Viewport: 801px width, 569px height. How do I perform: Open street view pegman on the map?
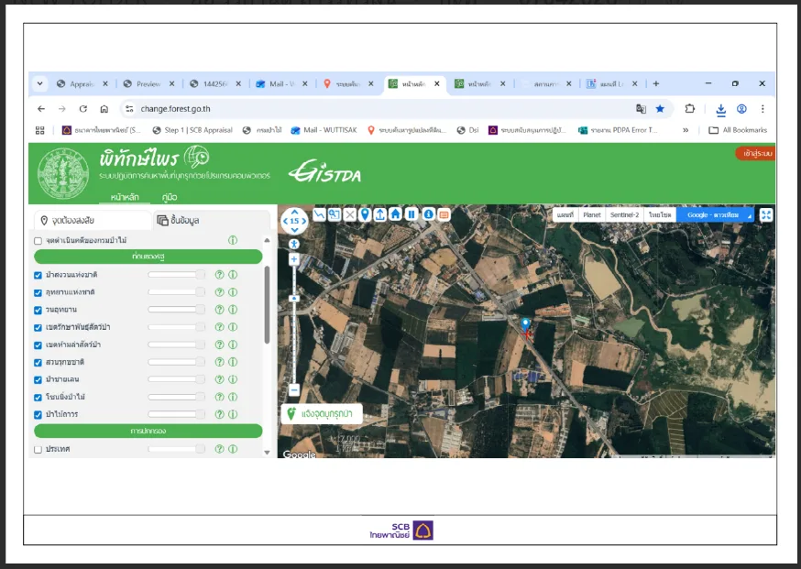(x=294, y=244)
